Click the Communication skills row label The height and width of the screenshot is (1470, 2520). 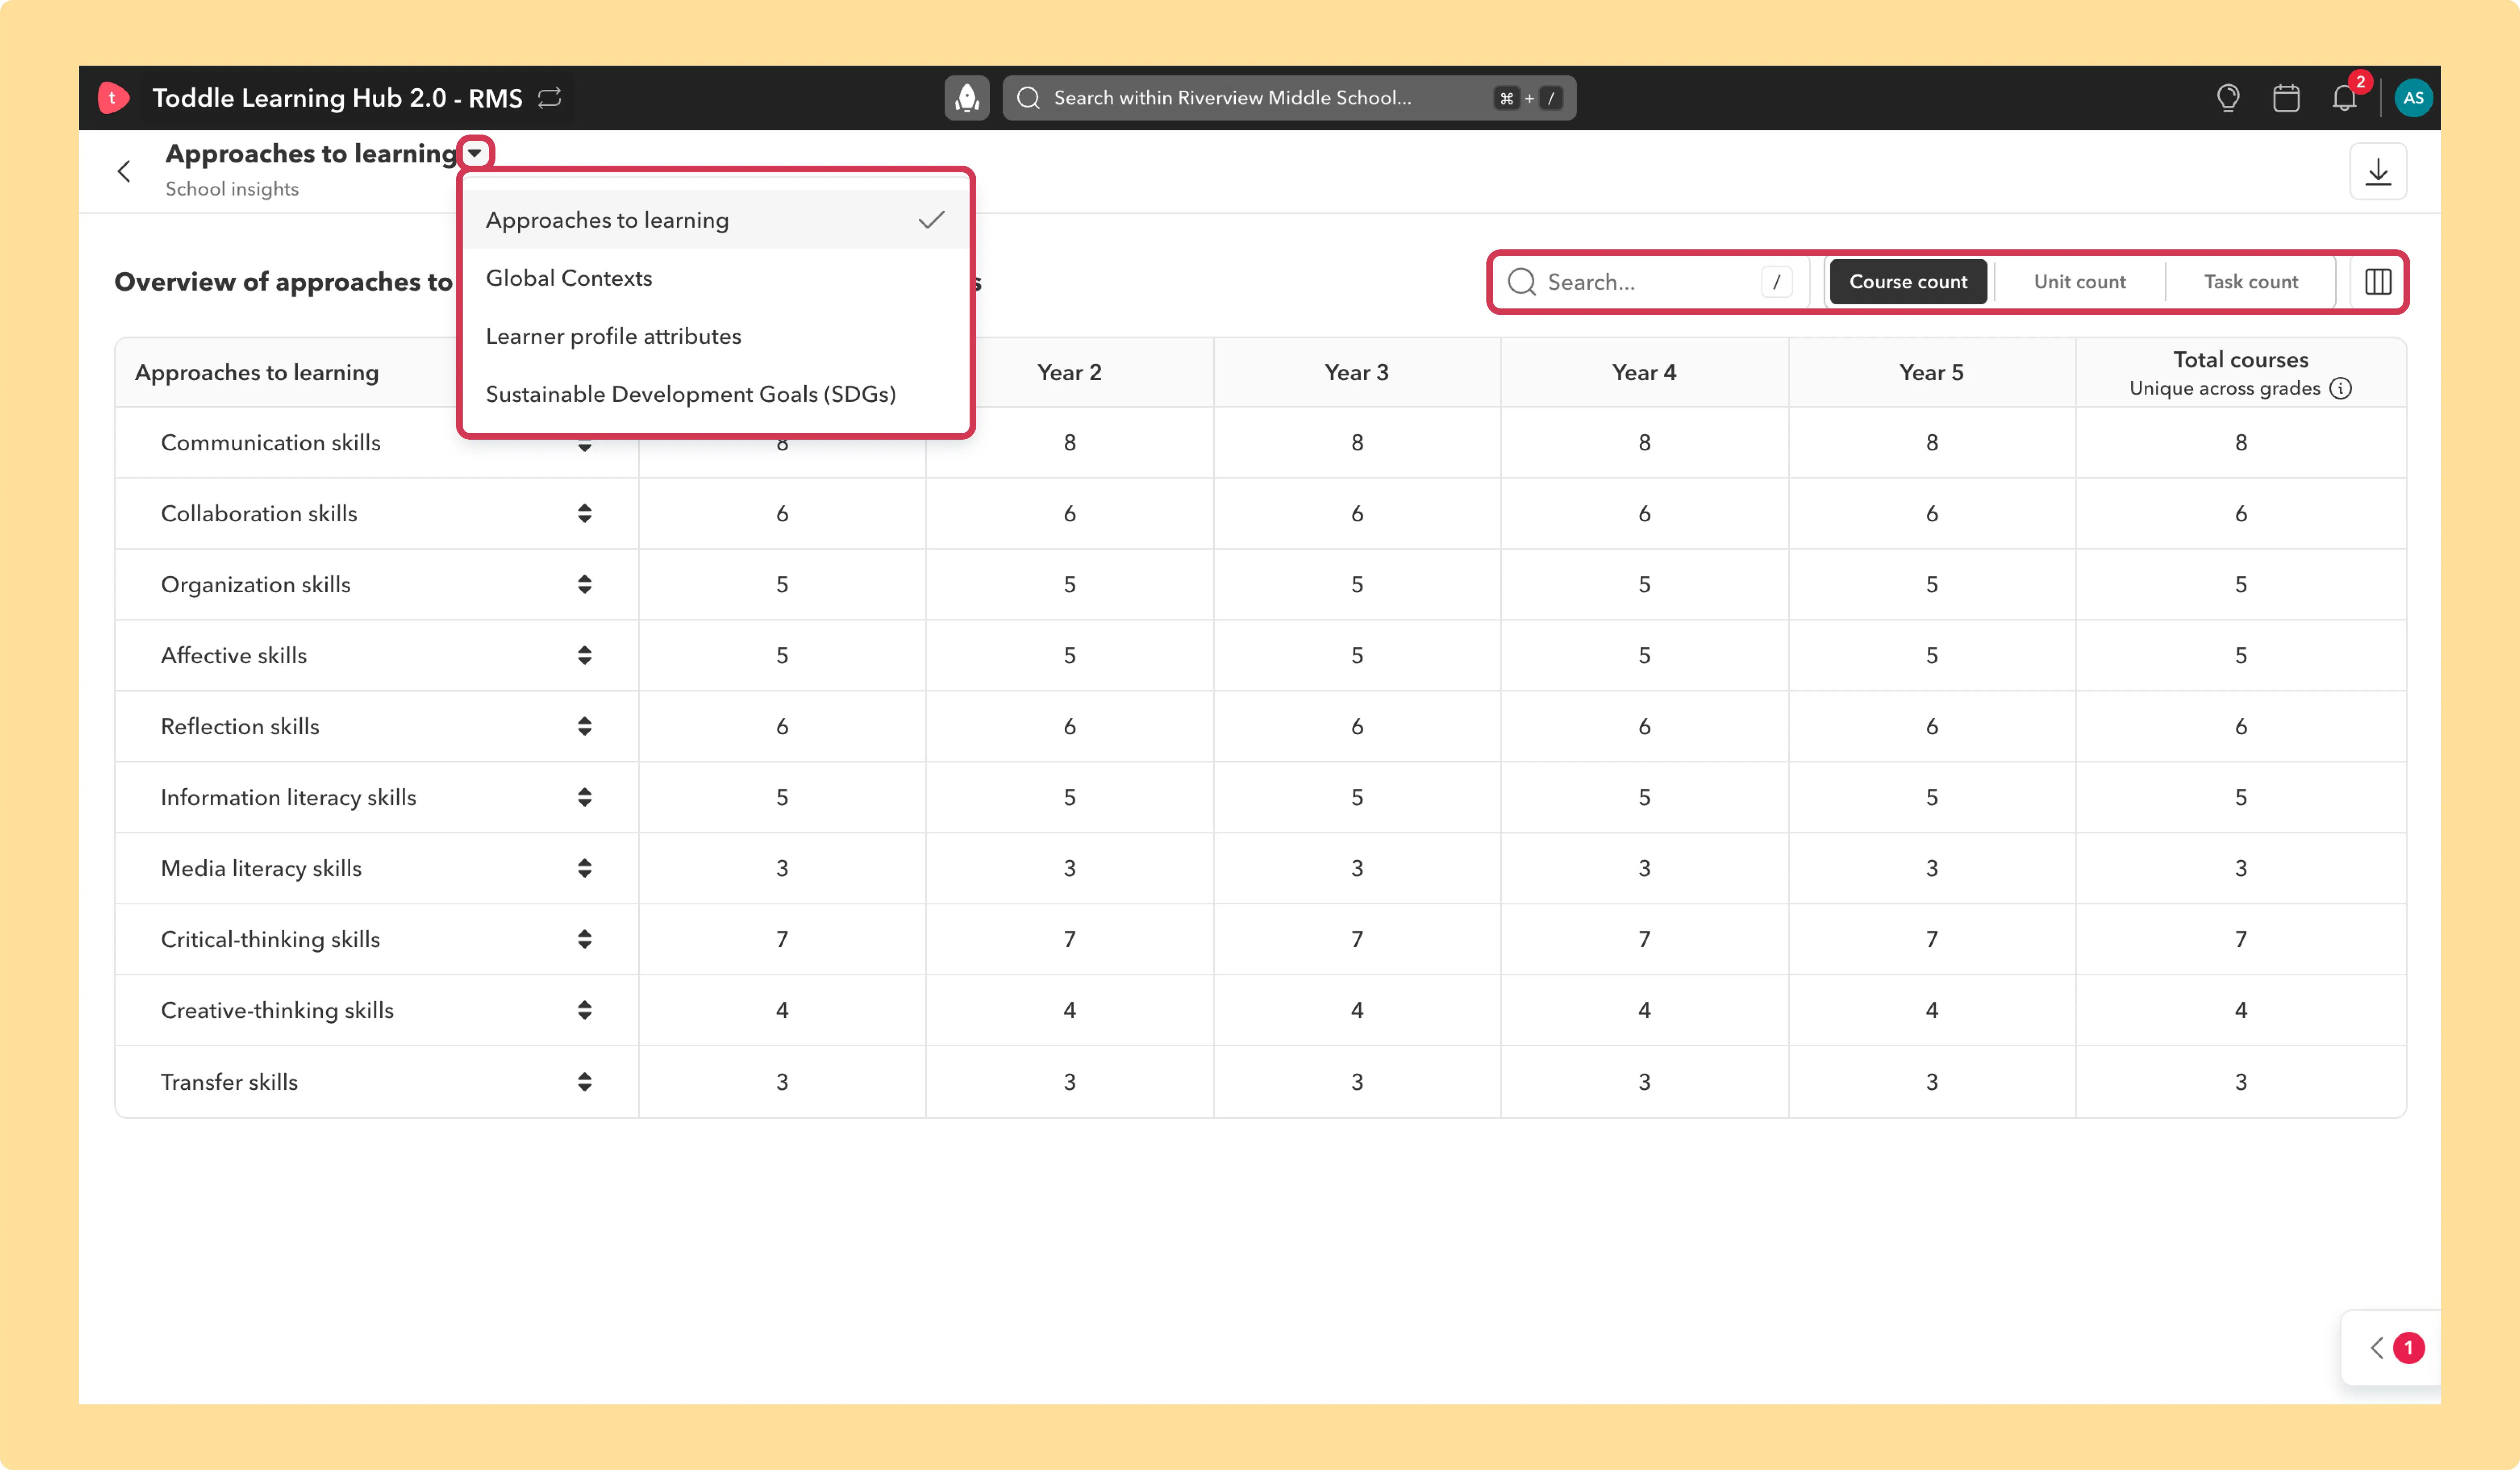(271, 442)
